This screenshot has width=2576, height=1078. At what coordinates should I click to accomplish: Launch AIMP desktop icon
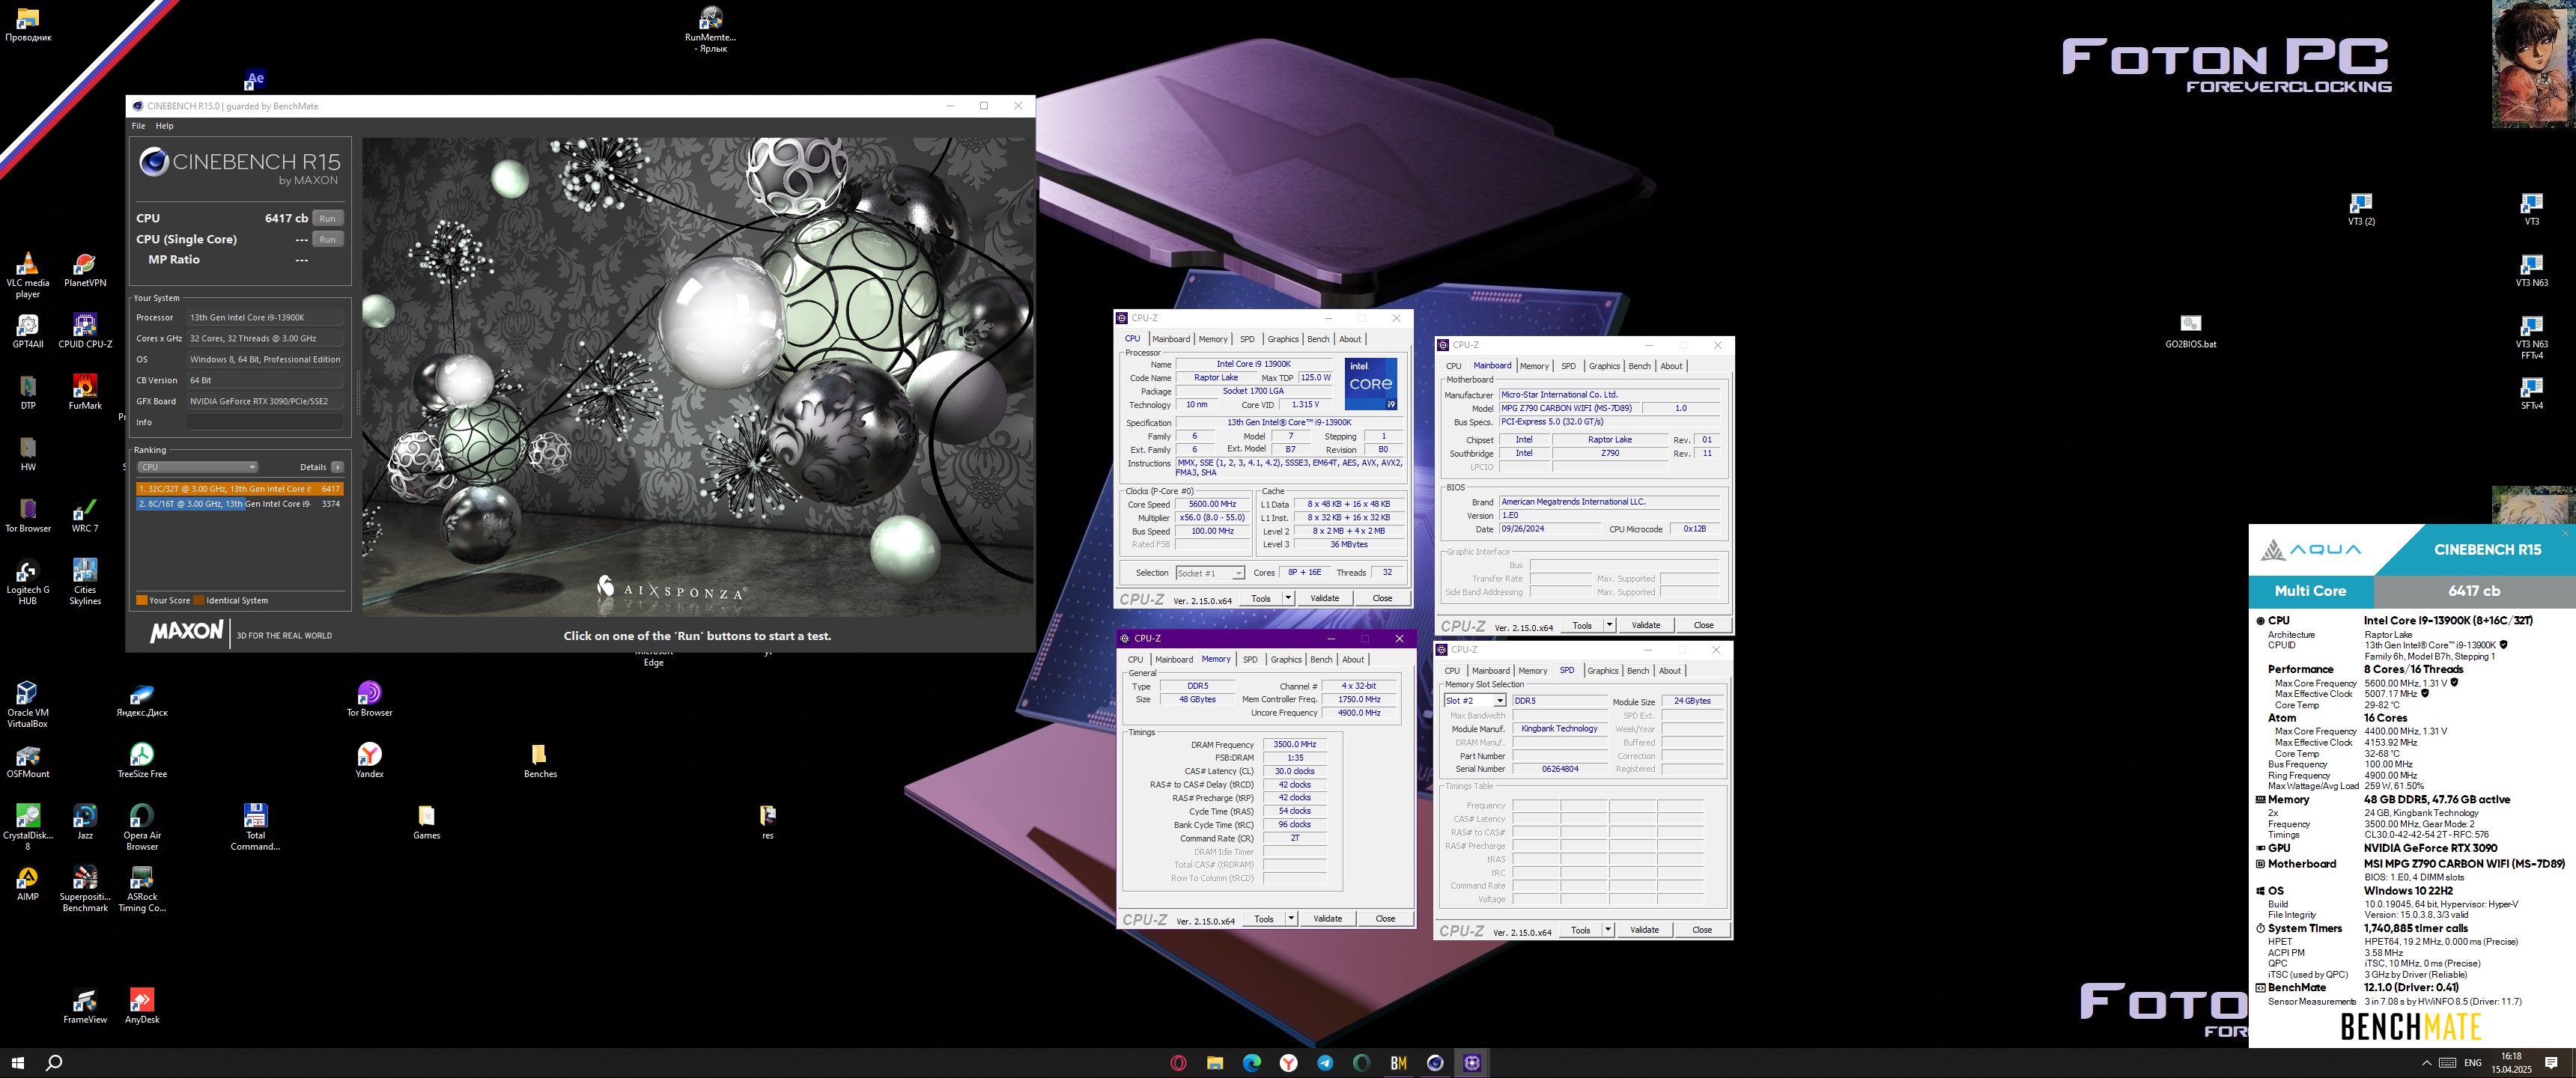[x=28, y=884]
